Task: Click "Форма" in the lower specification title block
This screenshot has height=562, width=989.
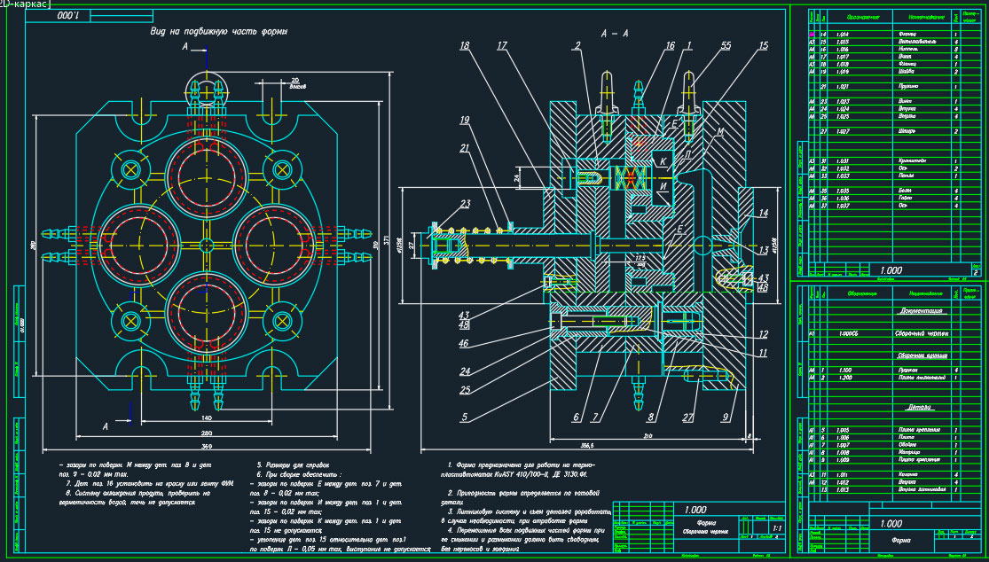Action: (x=900, y=541)
